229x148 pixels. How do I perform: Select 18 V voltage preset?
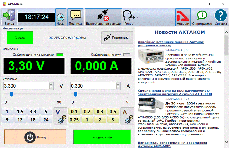coord(33,120)
